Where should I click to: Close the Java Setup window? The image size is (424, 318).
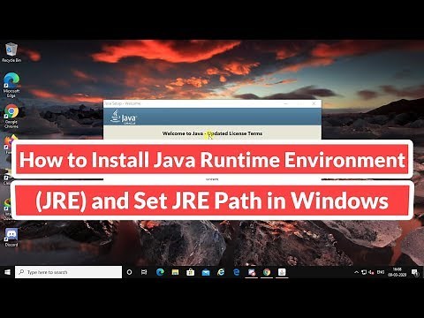click(x=314, y=103)
